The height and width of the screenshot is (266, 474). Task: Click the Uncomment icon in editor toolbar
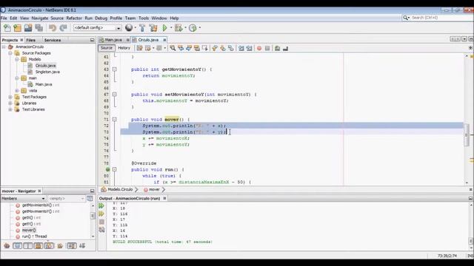click(x=285, y=48)
